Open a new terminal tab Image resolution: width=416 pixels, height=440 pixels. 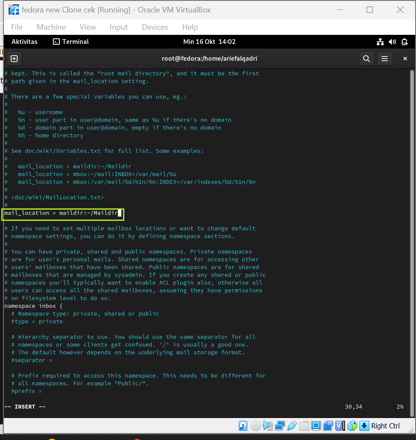pyautogui.click(x=14, y=59)
